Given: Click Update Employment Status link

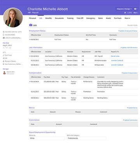Looking at the screenshot, I should [128, 31].
